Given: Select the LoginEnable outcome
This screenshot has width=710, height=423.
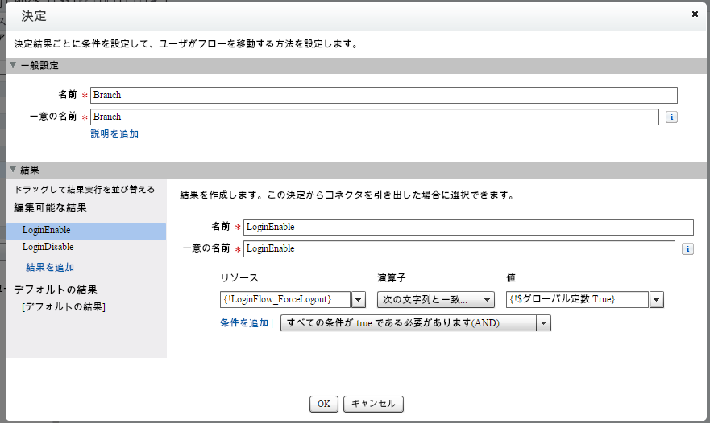Looking at the screenshot, I should 47,231.
